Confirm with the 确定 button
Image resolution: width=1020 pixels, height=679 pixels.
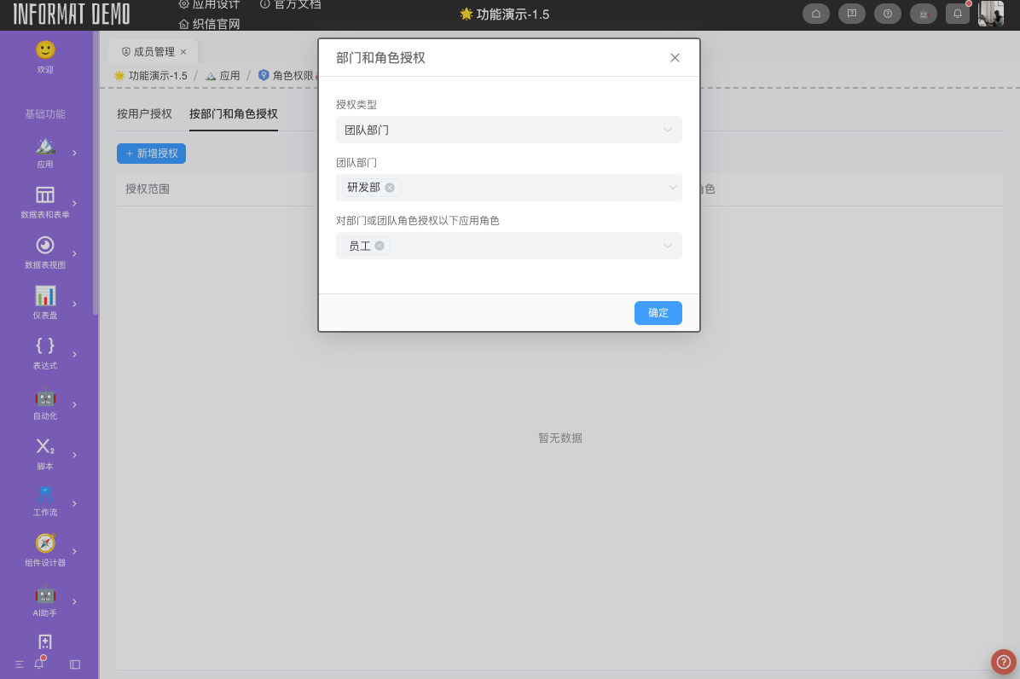(x=658, y=313)
